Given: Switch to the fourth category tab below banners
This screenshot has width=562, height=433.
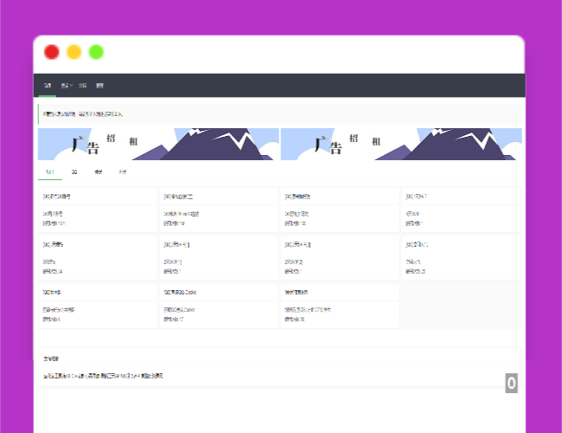Looking at the screenshot, I should [122, 172].
